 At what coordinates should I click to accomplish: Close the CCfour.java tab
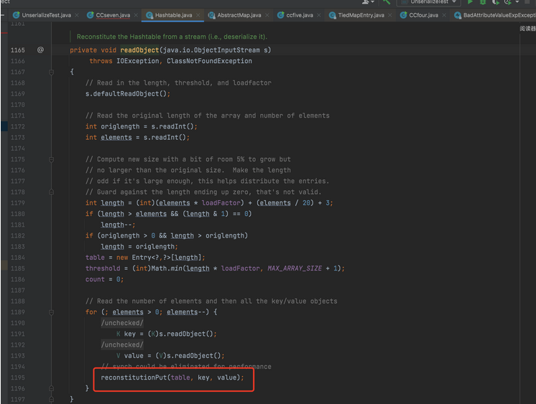coord(444,15)
